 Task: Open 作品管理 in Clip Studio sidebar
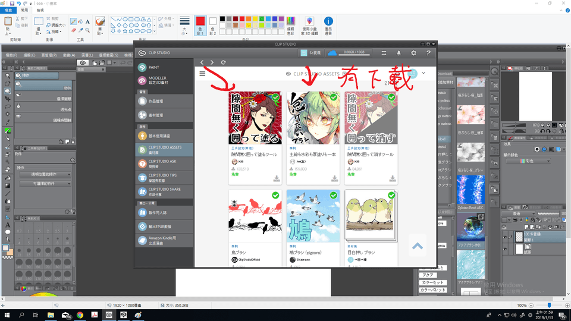[164, 101]
